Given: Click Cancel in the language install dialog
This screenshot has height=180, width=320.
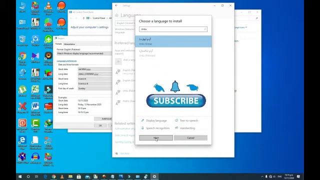Looking at the screenshot, I should click(x=190, y=138).
